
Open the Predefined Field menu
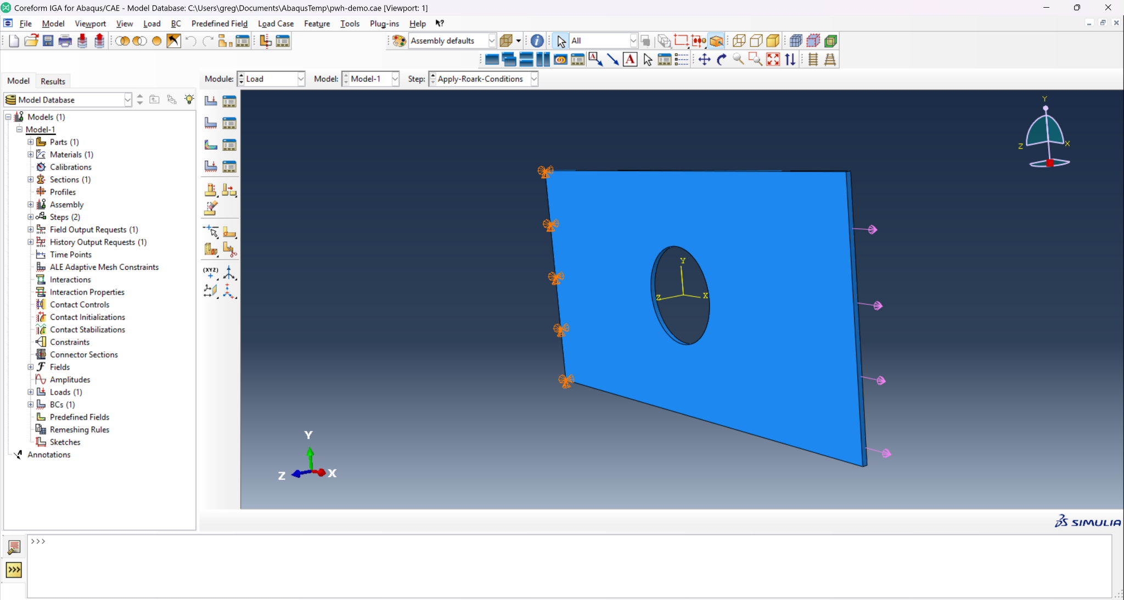220,24
